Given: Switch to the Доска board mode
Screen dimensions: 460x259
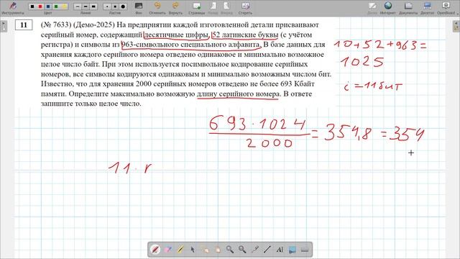Looking at the screenshot, I should [372, 8].
